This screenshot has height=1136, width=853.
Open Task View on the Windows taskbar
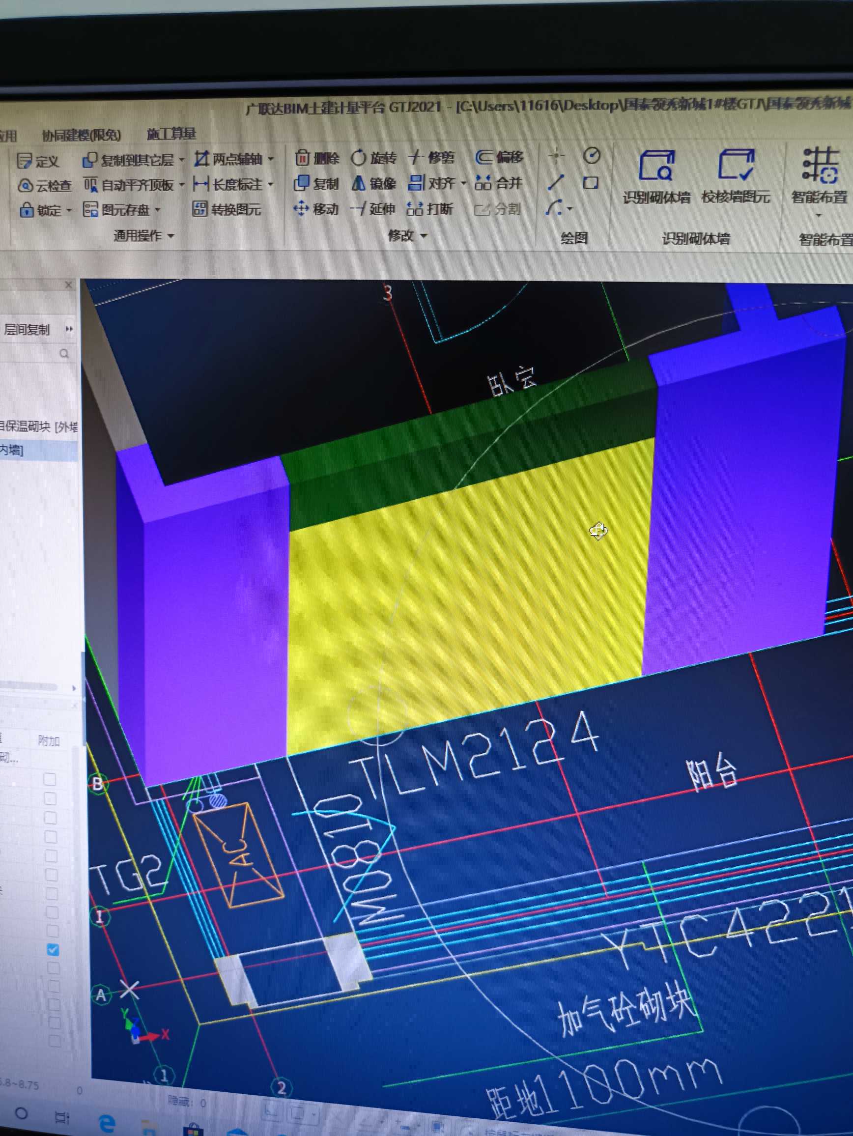coord(62,1117)
